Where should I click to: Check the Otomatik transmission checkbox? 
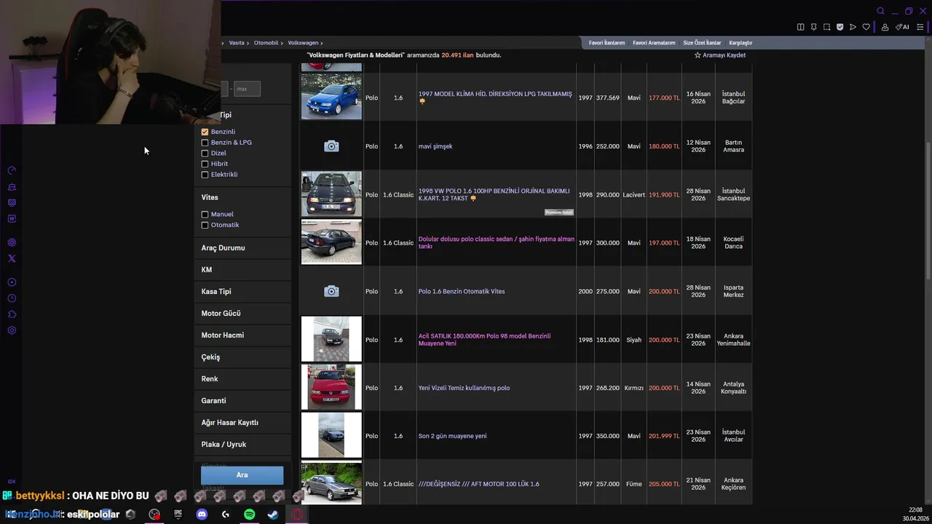coord(205,225)
